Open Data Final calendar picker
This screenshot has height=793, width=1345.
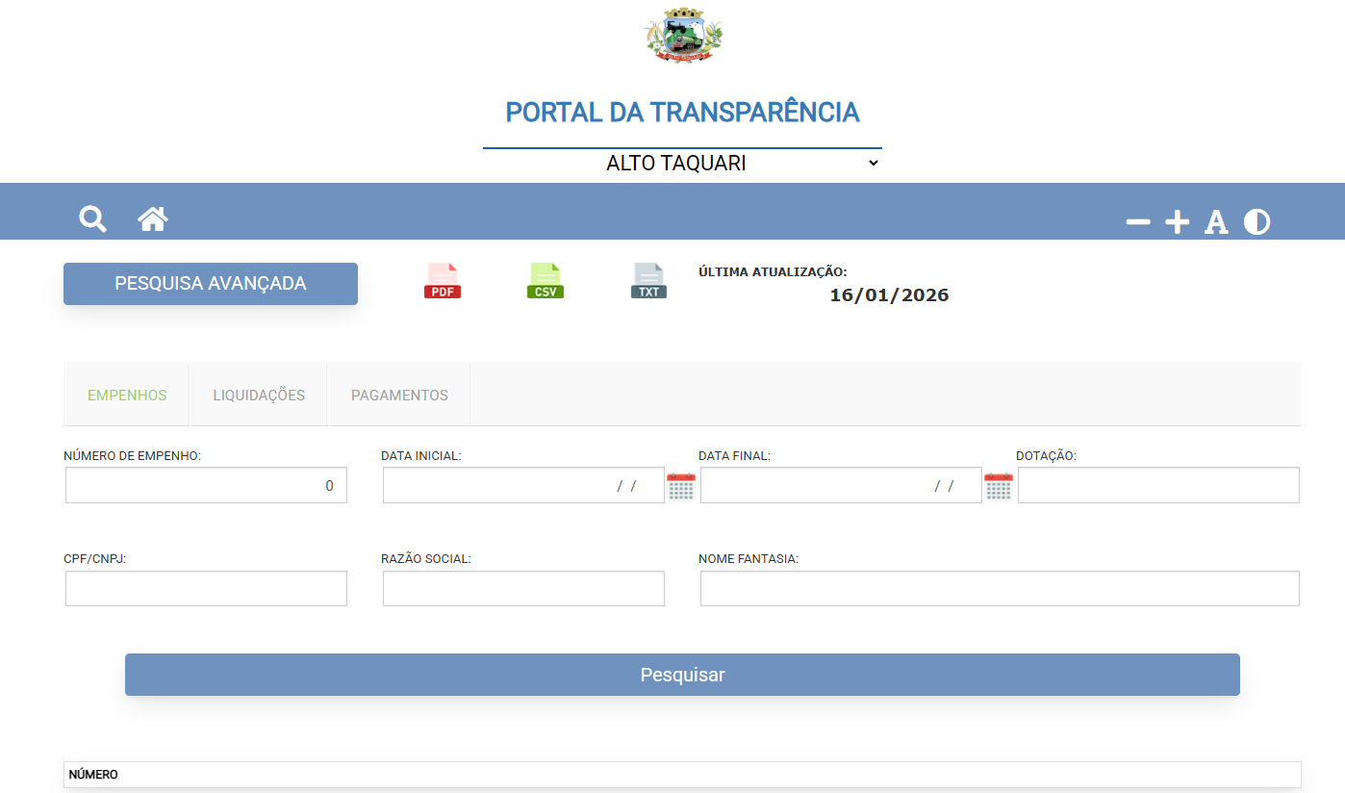(999, 487)
